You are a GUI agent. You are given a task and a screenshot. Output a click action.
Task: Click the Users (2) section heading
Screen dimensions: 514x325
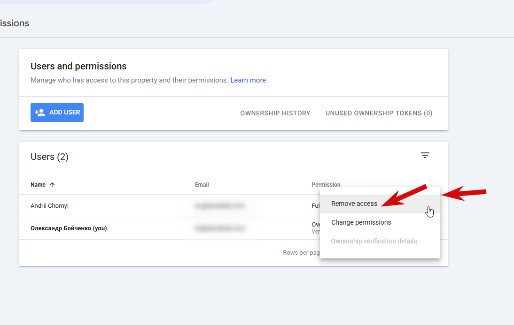49,157
